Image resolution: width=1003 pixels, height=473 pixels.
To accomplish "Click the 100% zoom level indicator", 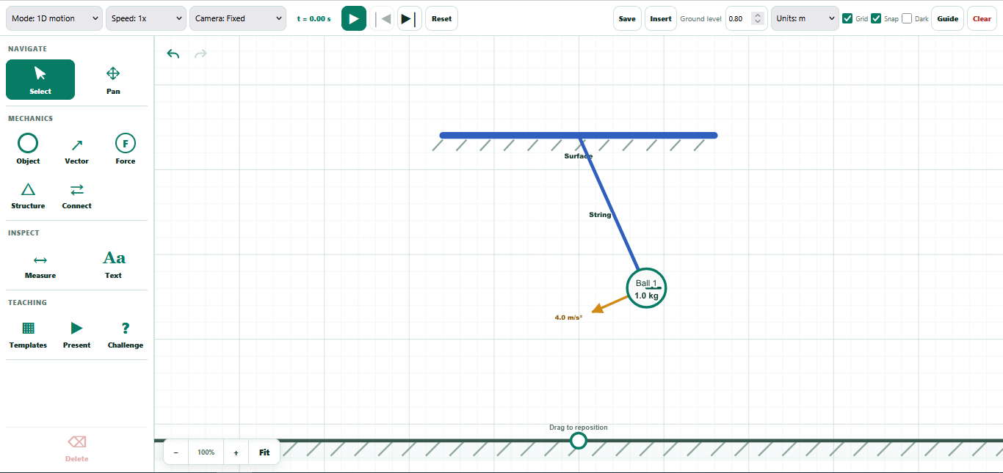I will pos(206,452).
